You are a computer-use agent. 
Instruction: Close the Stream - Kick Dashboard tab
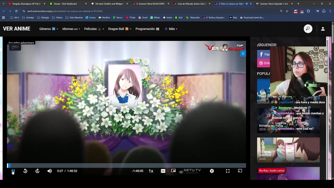coord(86,4)
